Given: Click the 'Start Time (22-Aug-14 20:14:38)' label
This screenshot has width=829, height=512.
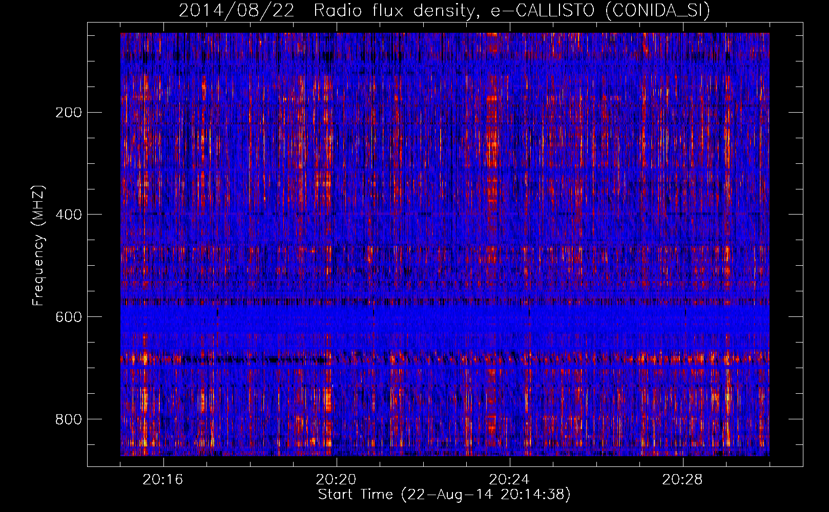Looking at the screenshot, I should (x=444, y=495).
